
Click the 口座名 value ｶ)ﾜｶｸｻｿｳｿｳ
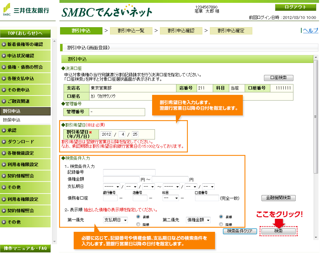click(103, 96)
